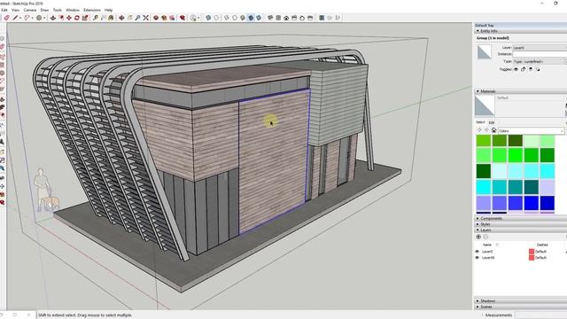This screenshot has height=319, width=567.
Task: Open the Colors material library dropdown
Action: click(532, 130)
